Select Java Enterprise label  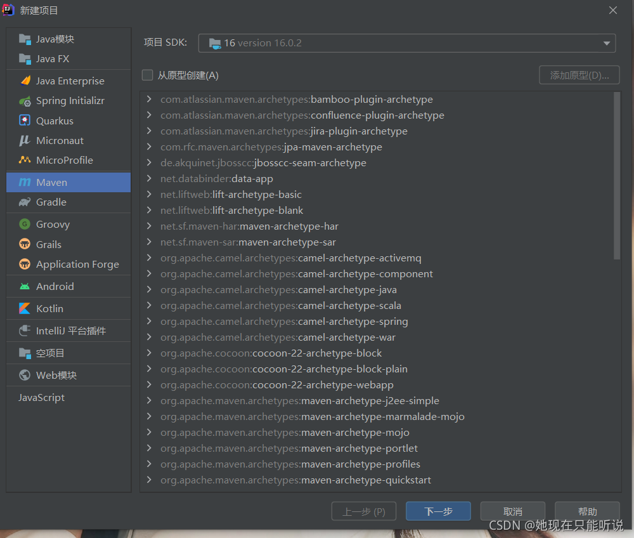pos(70,81)
